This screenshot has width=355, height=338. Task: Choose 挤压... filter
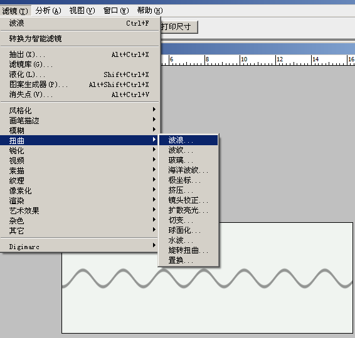coord(188,190)
